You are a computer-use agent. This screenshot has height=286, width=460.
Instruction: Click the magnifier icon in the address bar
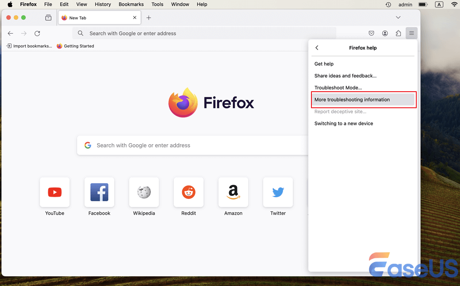coord(80,33)
